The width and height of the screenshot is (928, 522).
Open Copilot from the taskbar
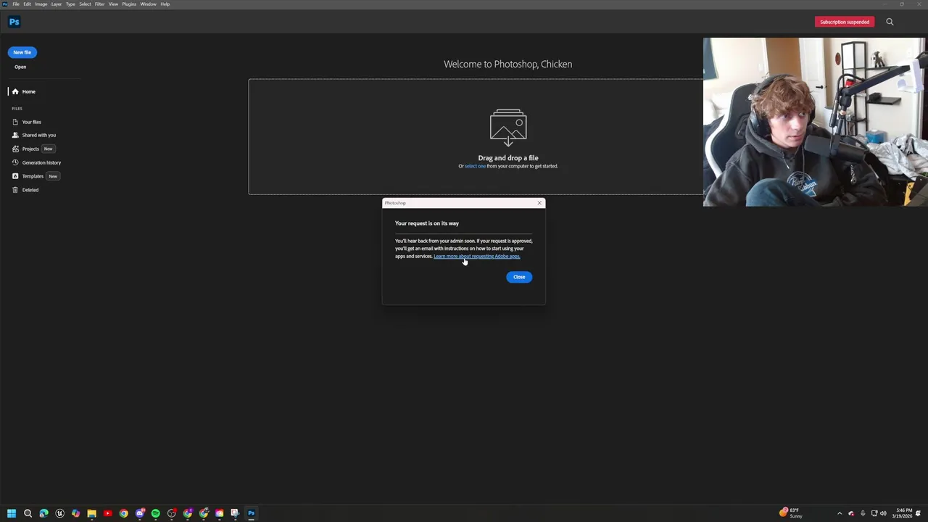pyautogui.click(x=75, y=513)
